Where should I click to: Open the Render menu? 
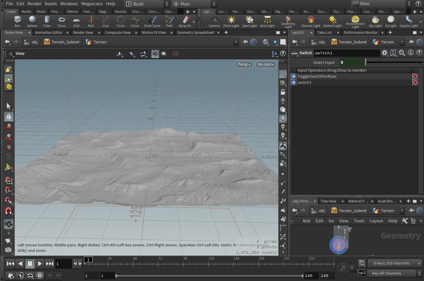pos(34,4)
